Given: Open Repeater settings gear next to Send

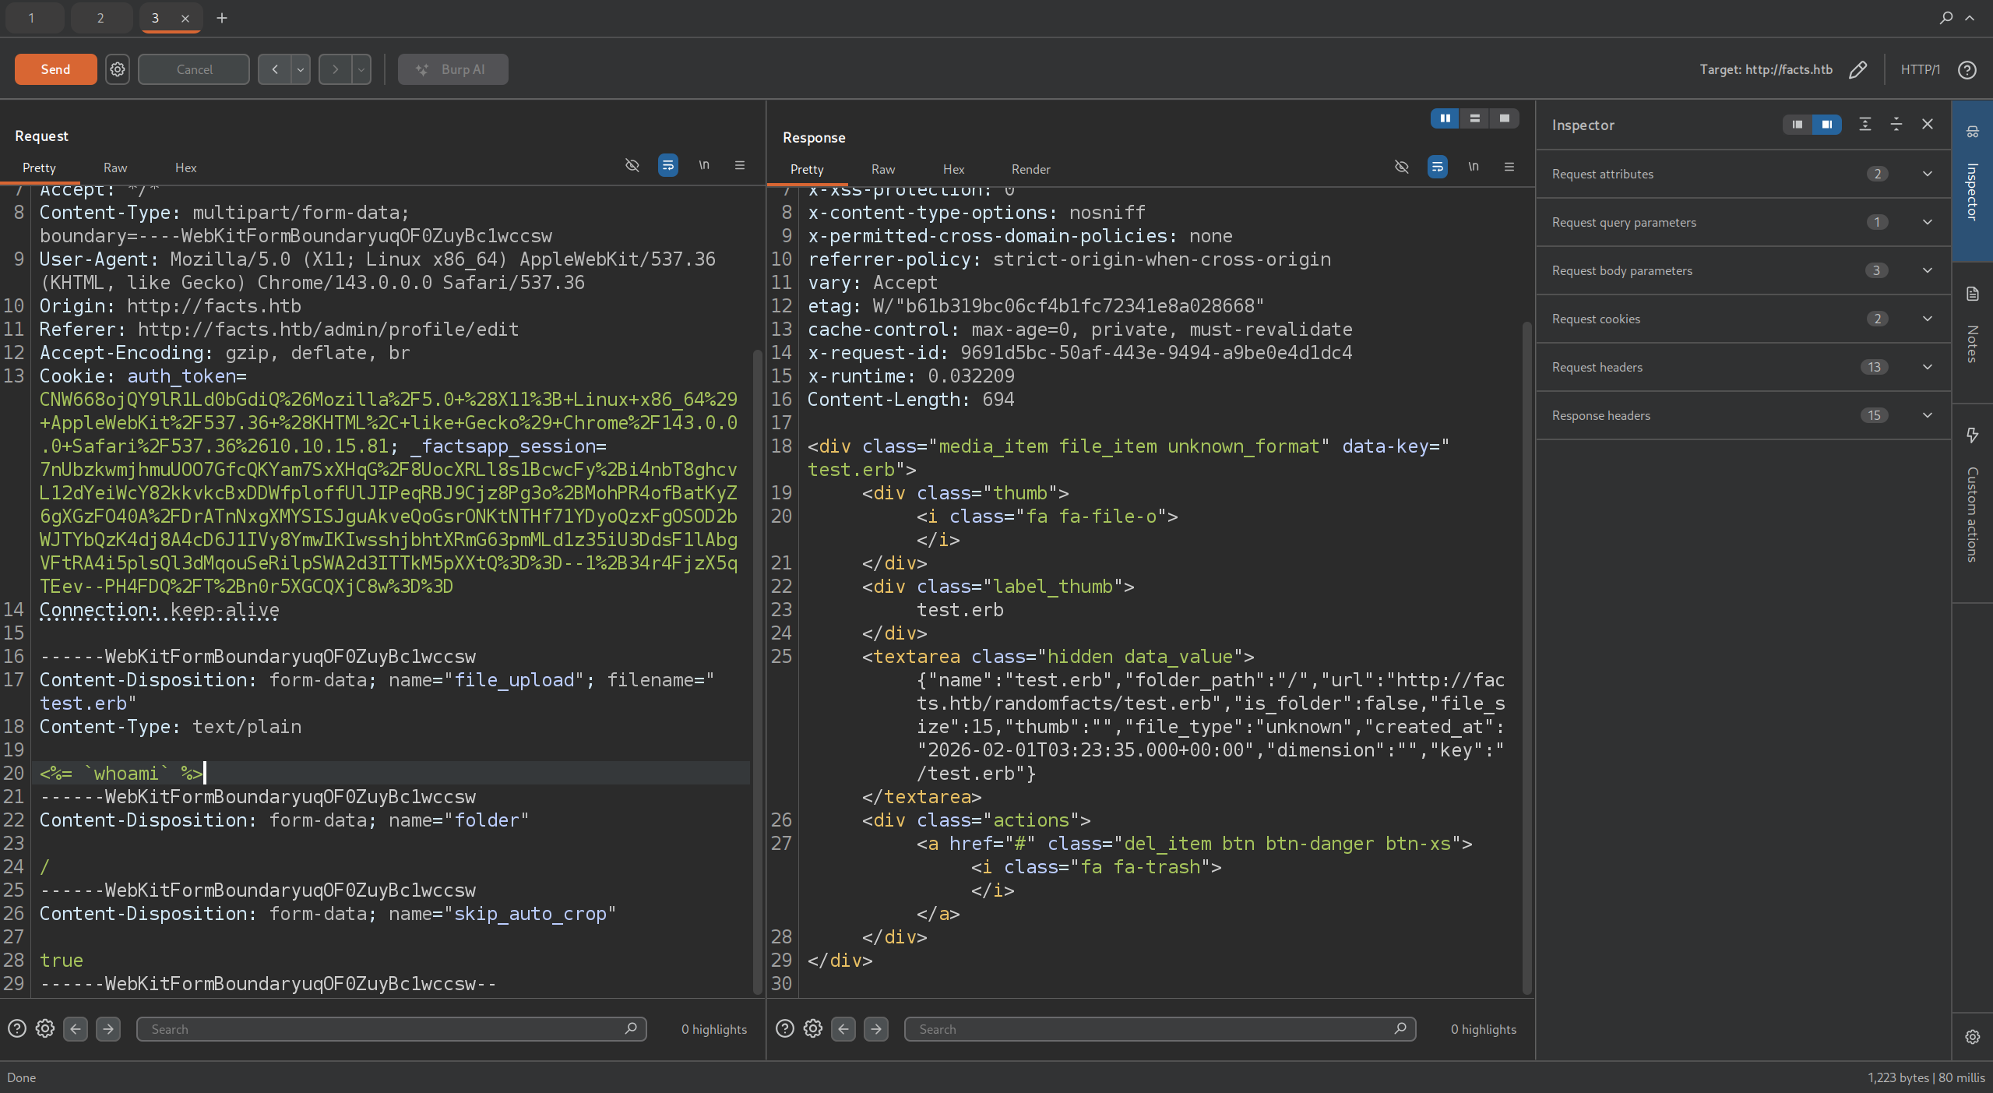Looking at the screenshot, I should [x=118, y=69].
